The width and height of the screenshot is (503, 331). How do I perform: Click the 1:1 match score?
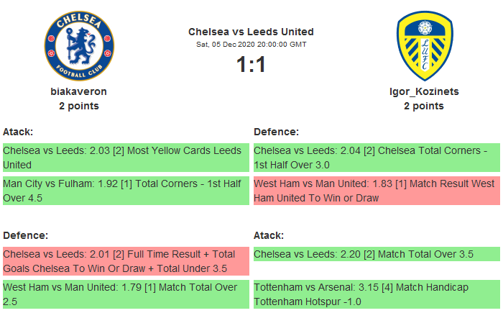pos(251,65)
